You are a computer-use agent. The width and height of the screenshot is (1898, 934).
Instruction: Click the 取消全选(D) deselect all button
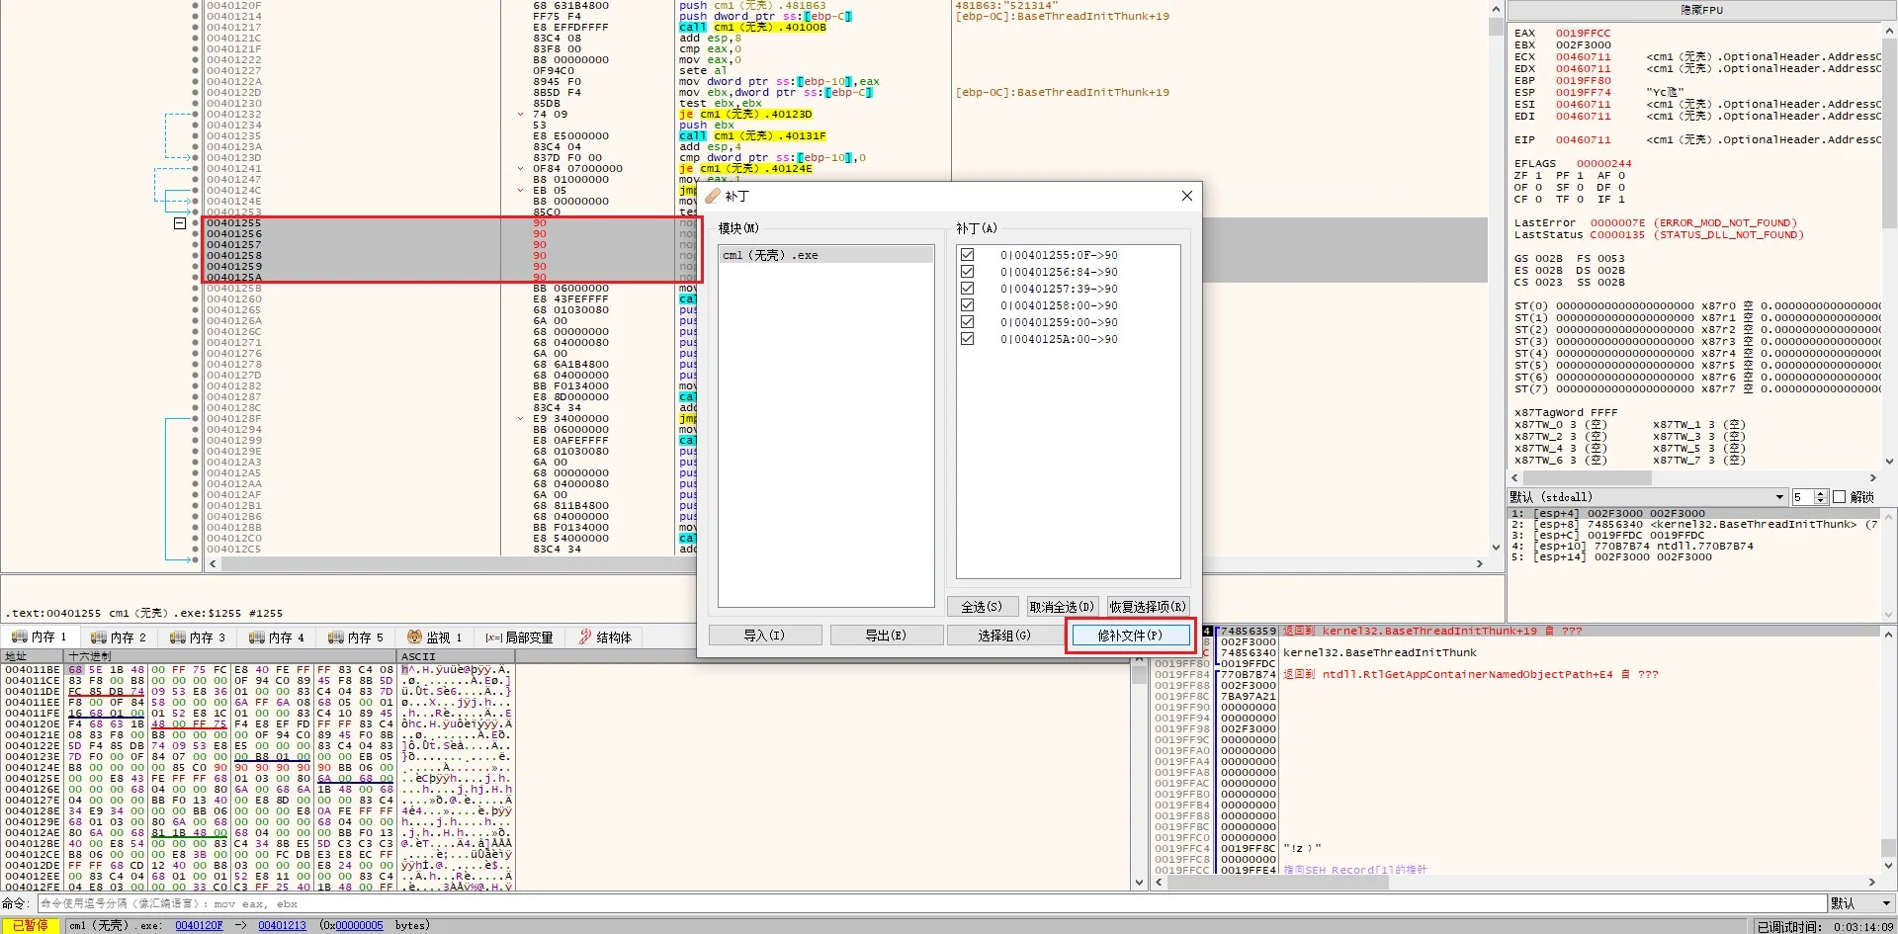click(x=1062, y=607)
